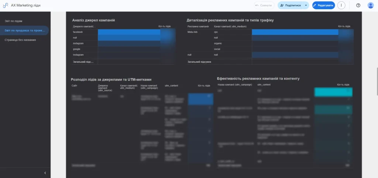
Task: Click the Кіл-ть лідів column header in campaign detail table
Action: tap(344, 26)
